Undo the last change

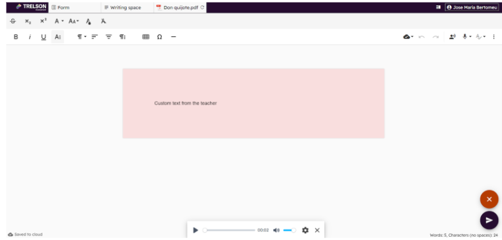click(421, 37)
